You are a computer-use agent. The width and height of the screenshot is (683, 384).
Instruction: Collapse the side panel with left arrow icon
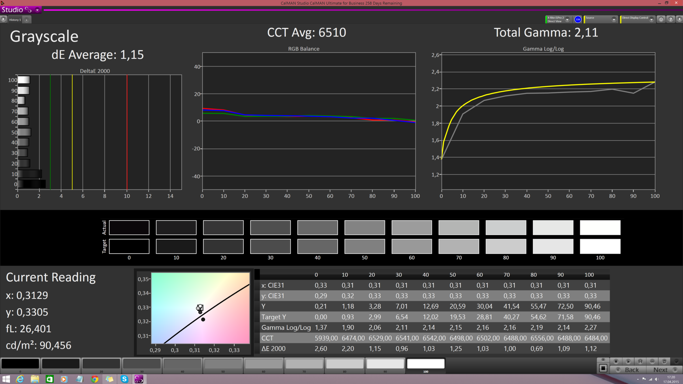pyautogui.click(x=679, y=20)
